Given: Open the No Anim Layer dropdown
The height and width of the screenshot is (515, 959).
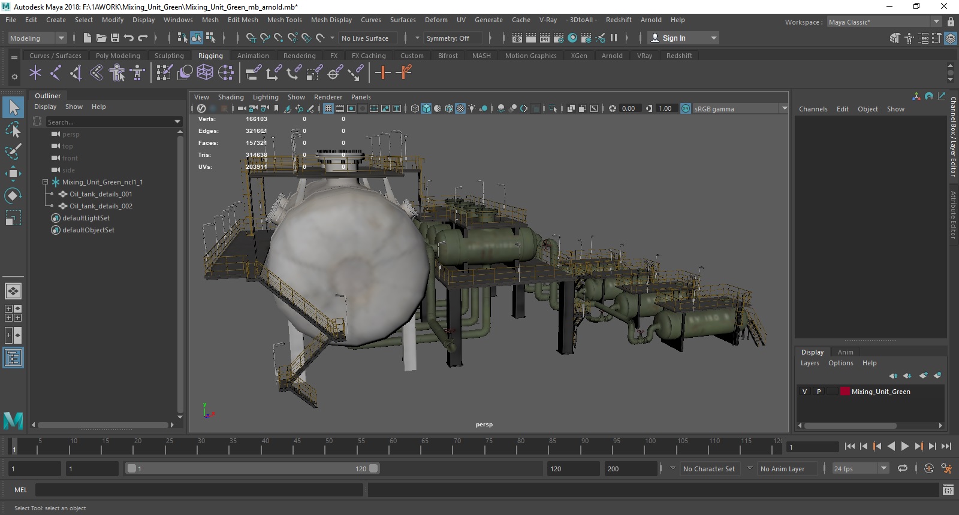Looking at the screenshot, I should 787,469.
